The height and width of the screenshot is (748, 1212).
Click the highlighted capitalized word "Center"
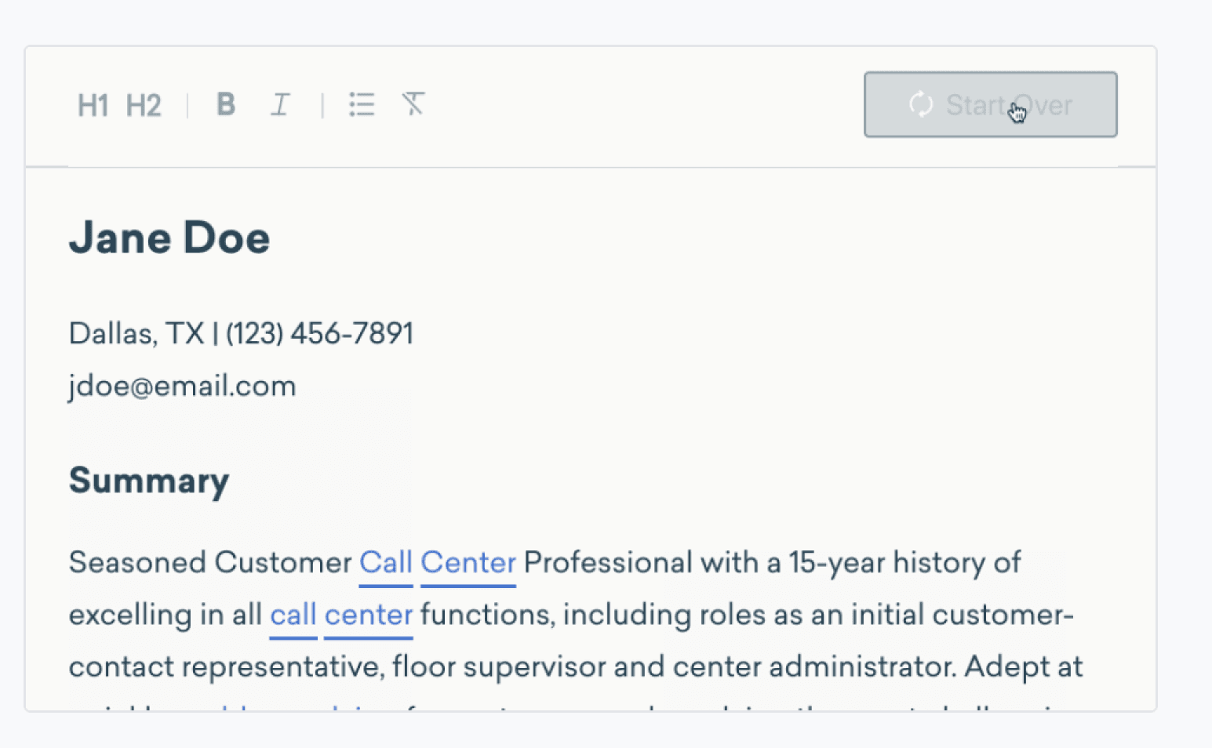pos(468,563)
